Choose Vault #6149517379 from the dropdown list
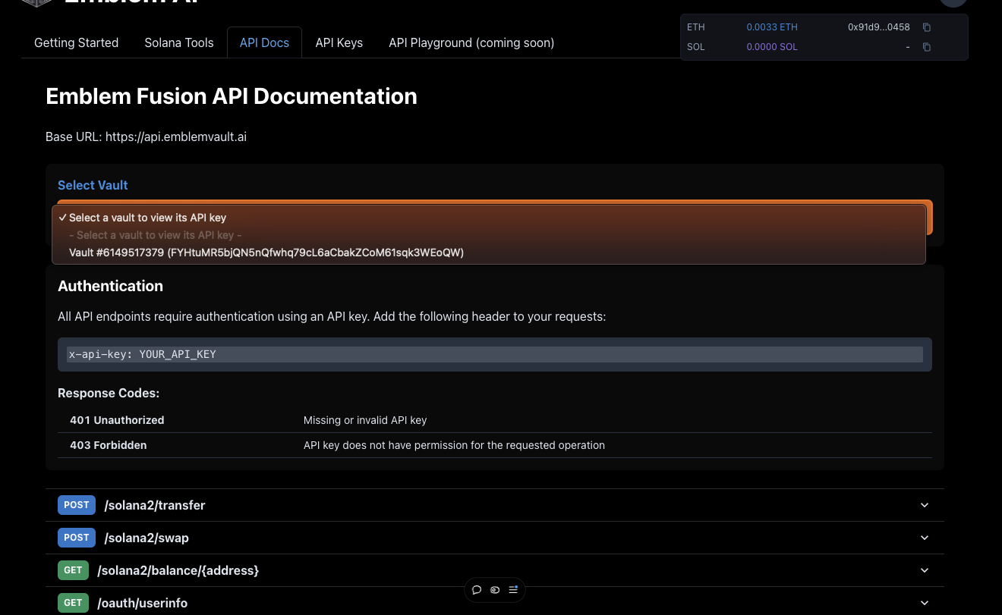This screenshot has height=615, width=1002. 489,253
